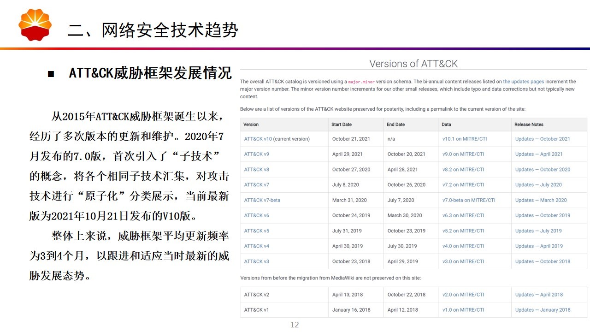The image size is (590, 332).
Task: Click 'v1.0 on MITRE/CTI' data link
Action: (x=463, y=310)
